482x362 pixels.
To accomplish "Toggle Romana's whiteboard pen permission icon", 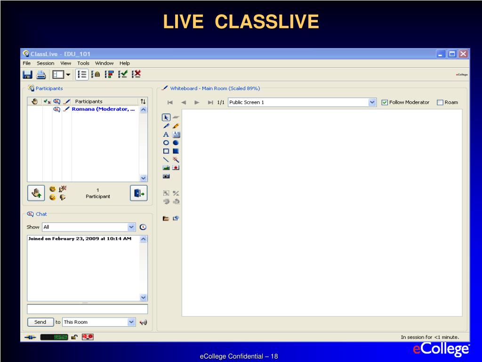I will point(66,109).
